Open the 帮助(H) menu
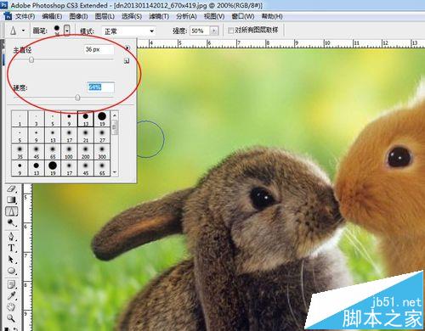 pyautogui.click(x=272, y=16)
